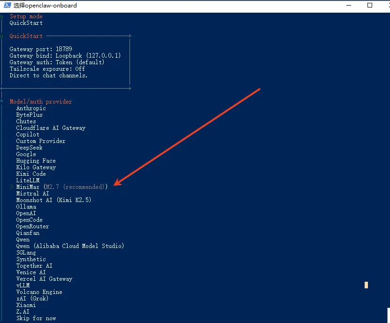Select the LiteLLM provider option
Screen dimensions: 390x323
pyautogui.click(x=28, y=180)
